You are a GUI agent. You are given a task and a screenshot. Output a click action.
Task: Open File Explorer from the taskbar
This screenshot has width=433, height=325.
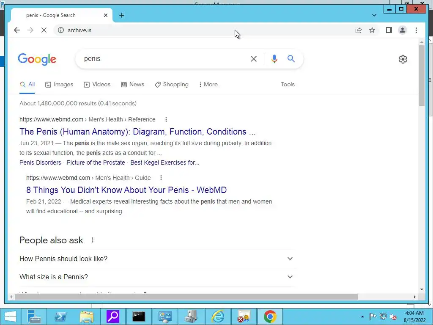[x=86, y=317]
